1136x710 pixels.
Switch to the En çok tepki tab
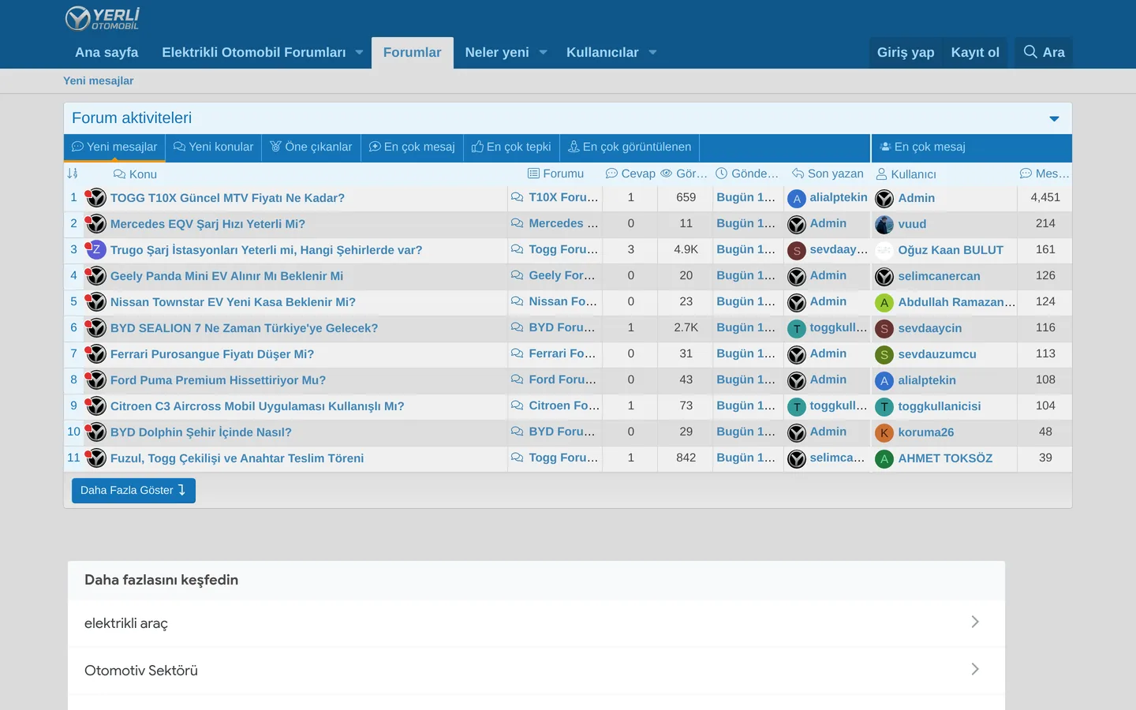[511, 147]
